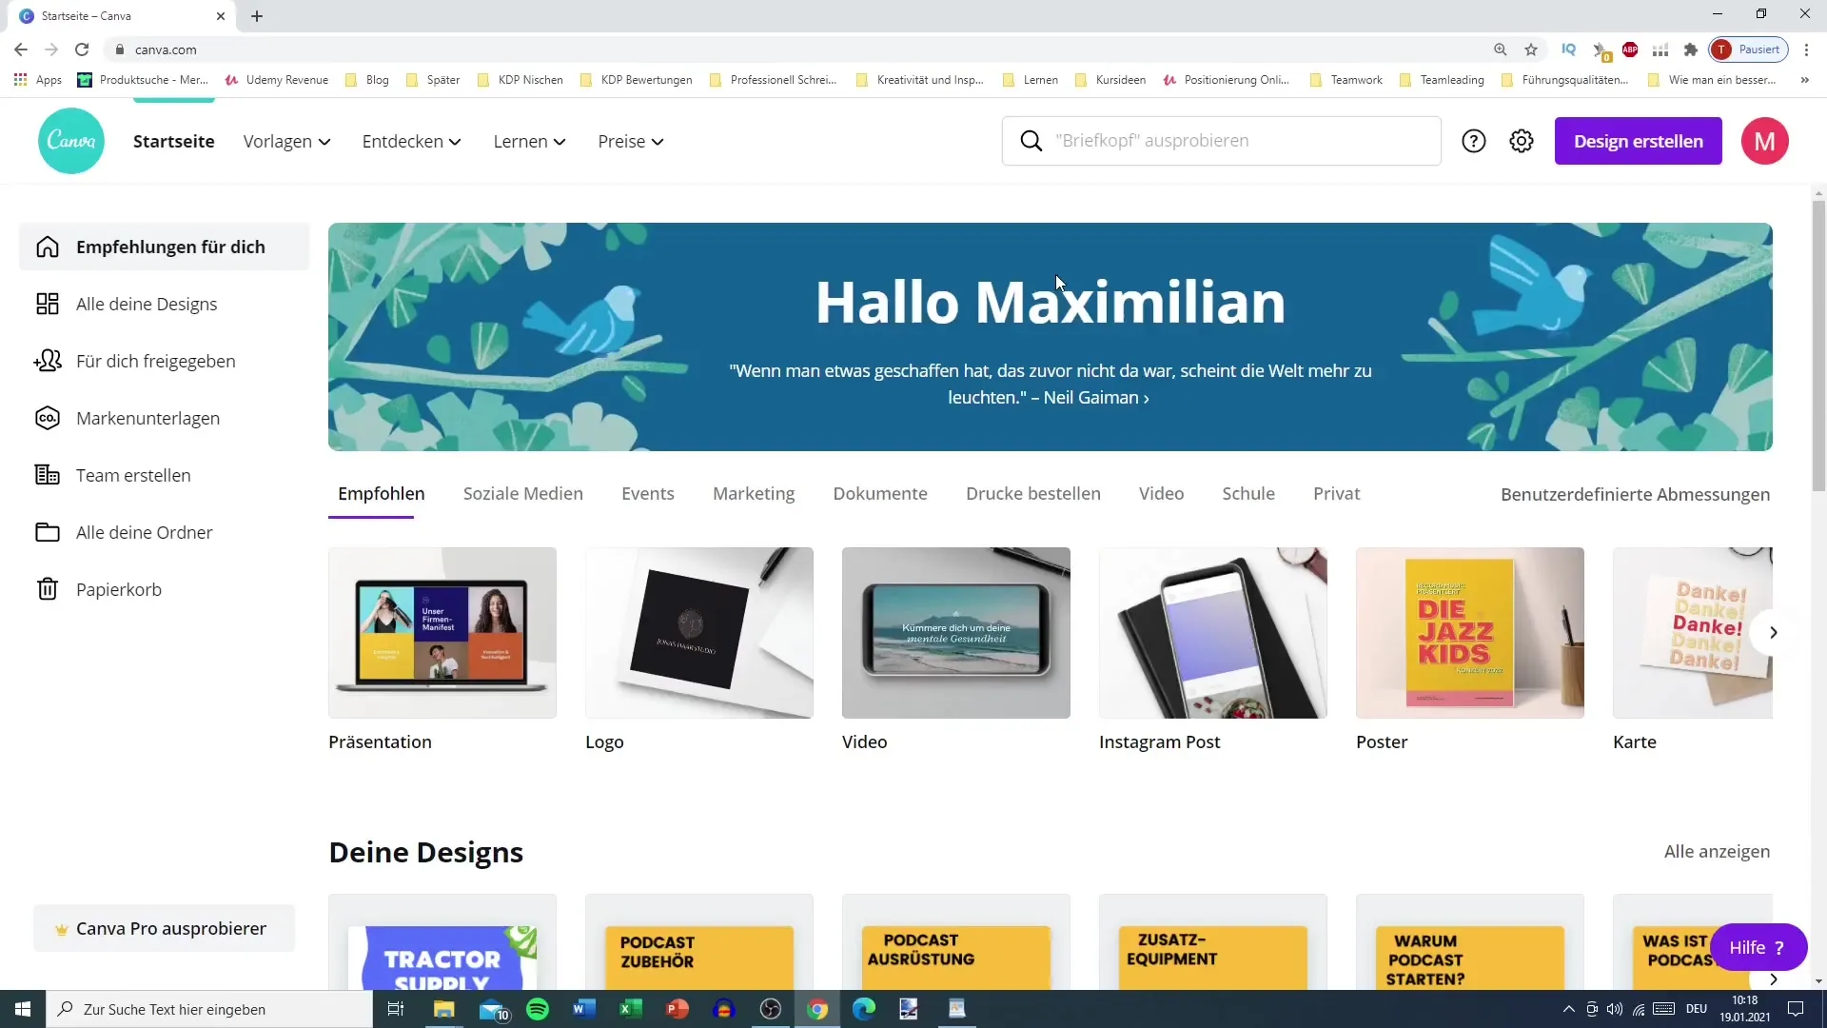
Task: Open the Hilfe ? button
Action: (x=1758, y=947)
